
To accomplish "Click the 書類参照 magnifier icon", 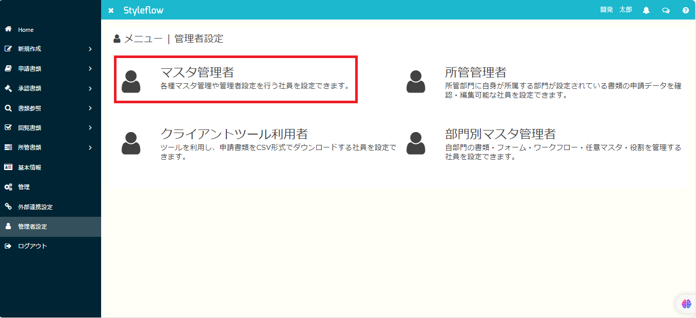I will 8,108.
